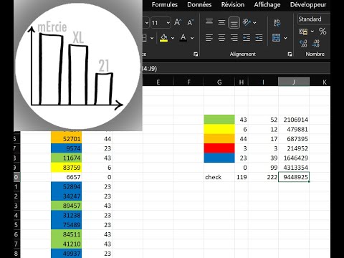Open the accounting format dropdown arrow
The image size is (344, 258).
pyautogui.click(x=312, y=32)
